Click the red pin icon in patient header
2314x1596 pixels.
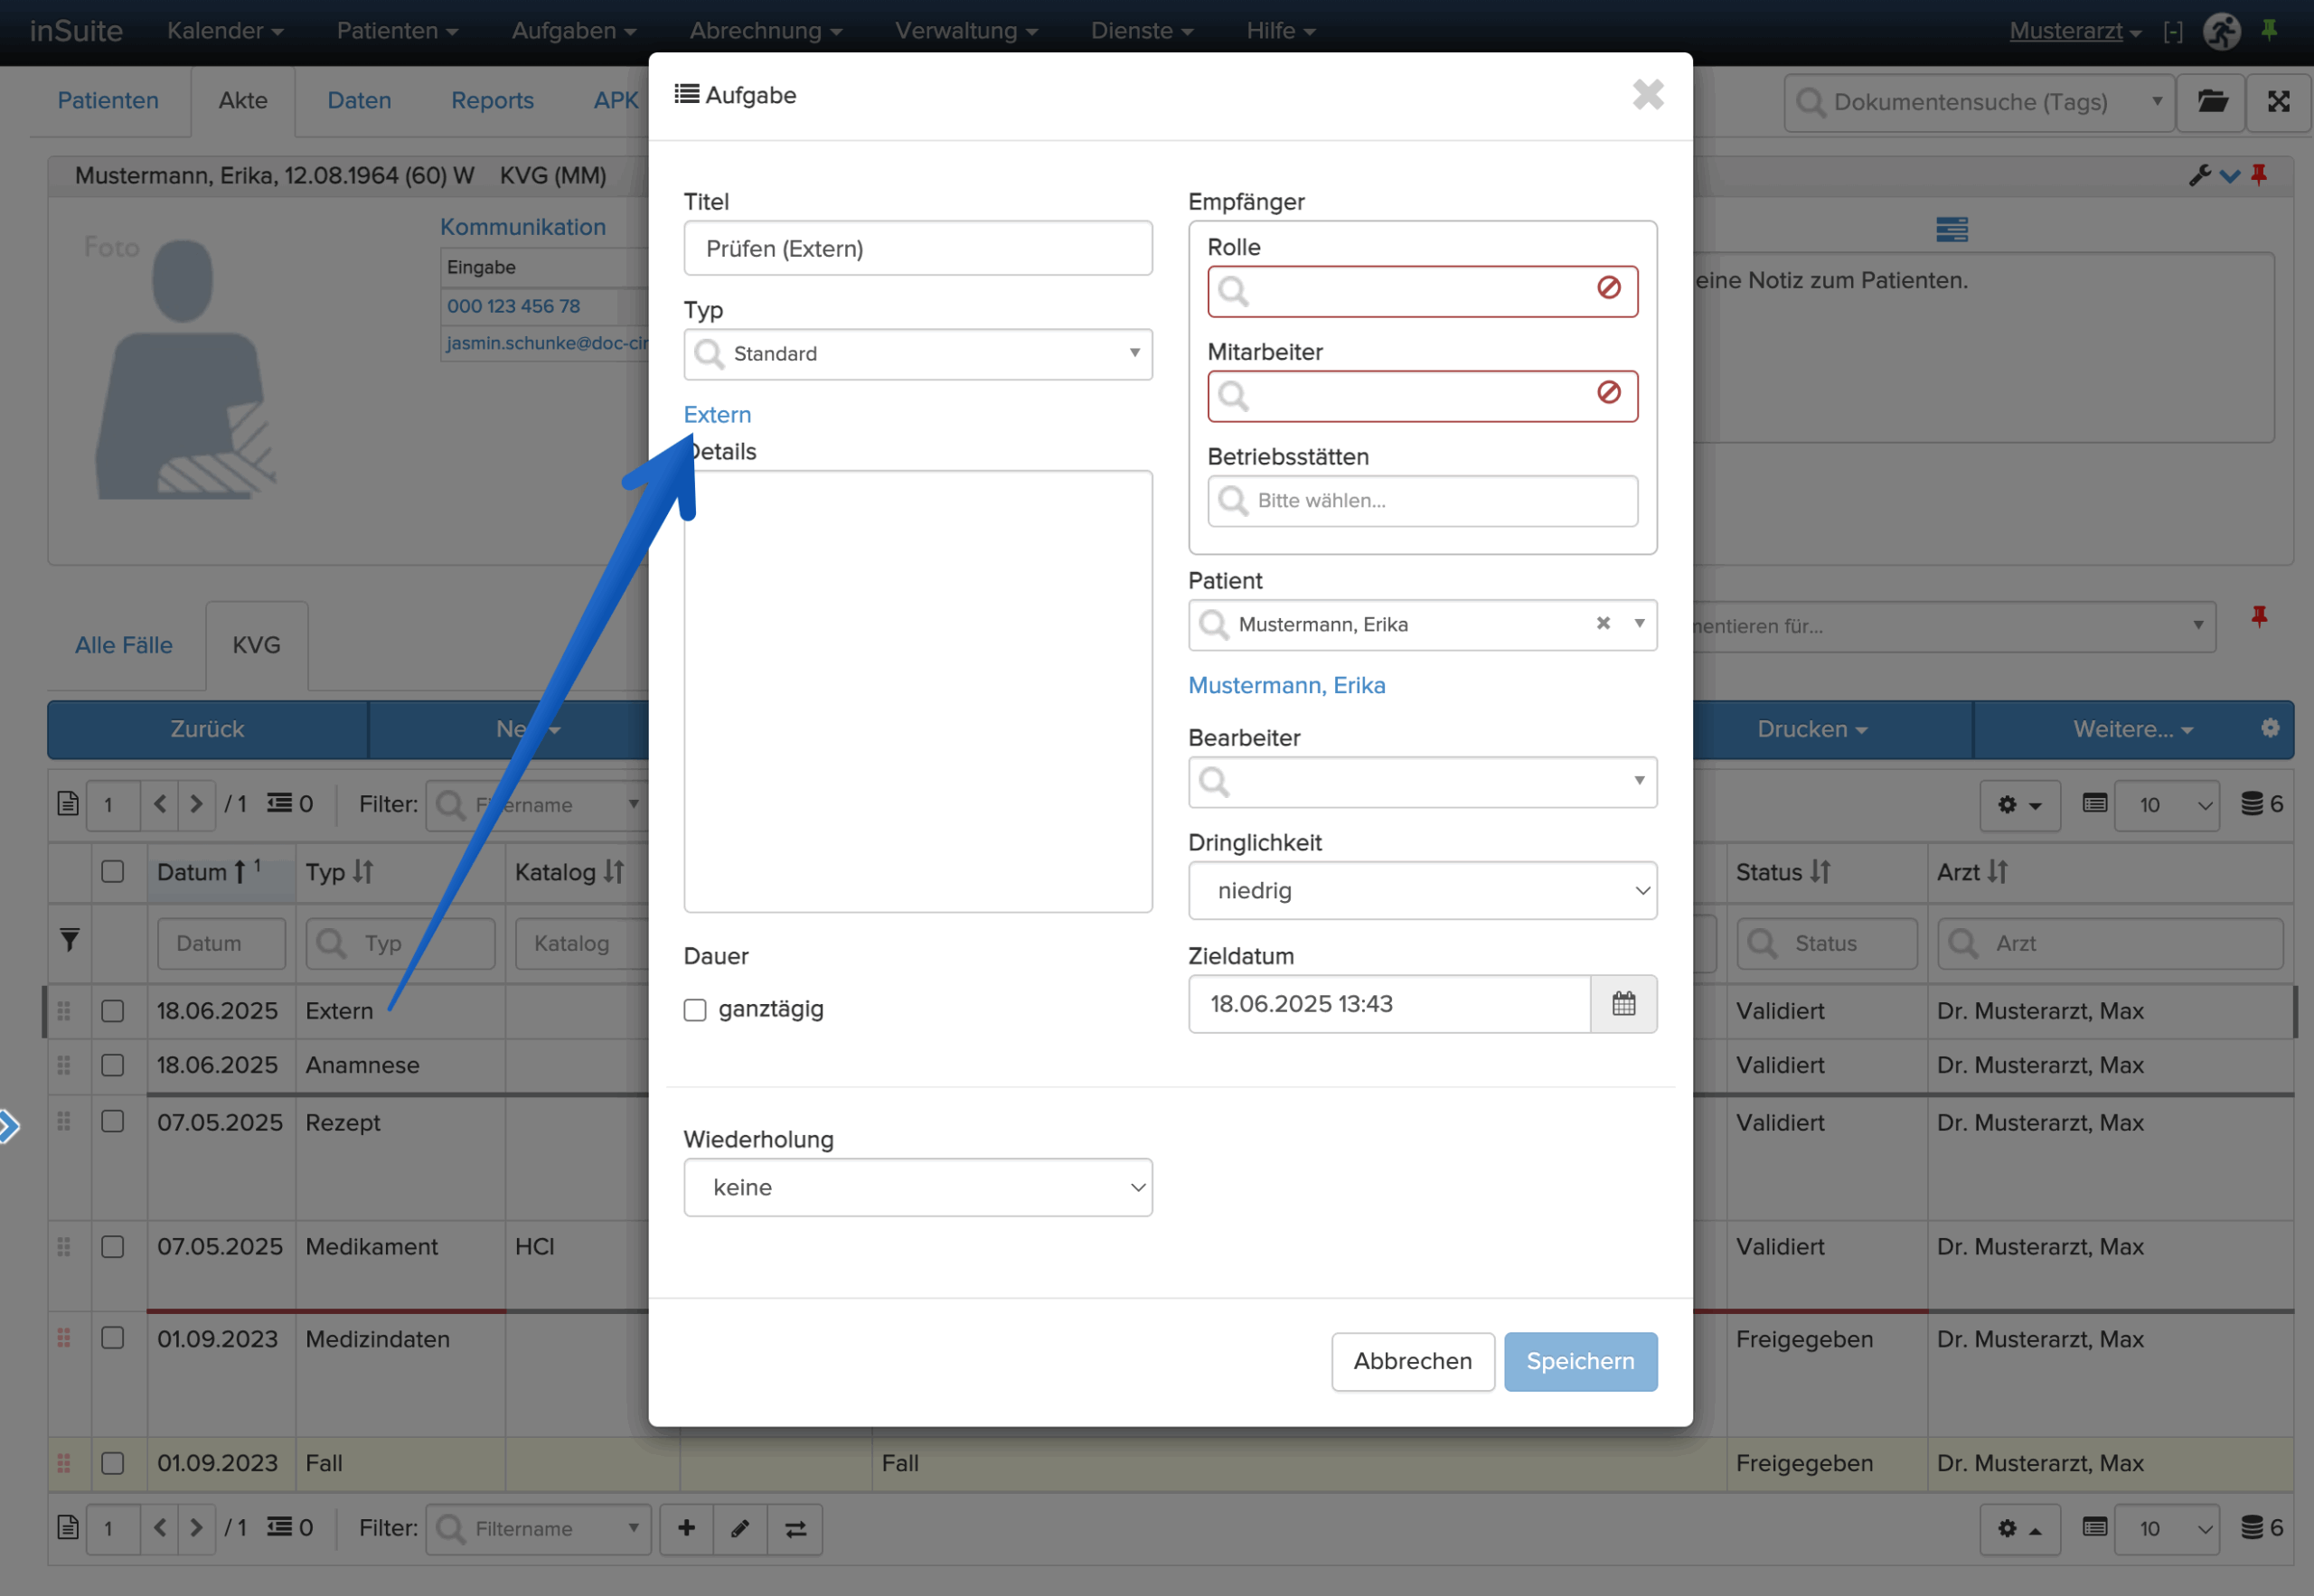pos(2259,175)
